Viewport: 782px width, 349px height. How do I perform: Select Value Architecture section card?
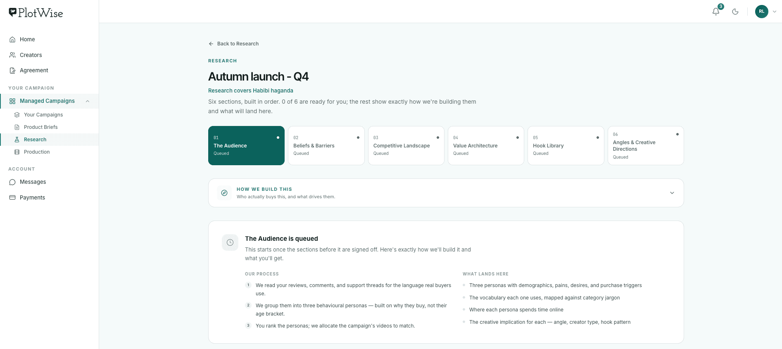click(x=486, y=145)
